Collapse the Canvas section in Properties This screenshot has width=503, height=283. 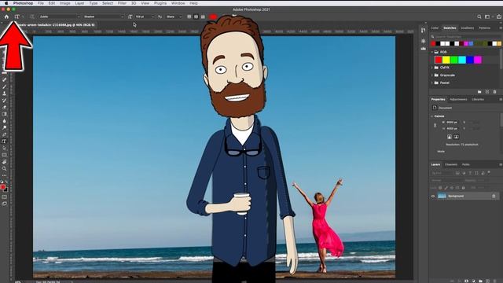(432, 116)
